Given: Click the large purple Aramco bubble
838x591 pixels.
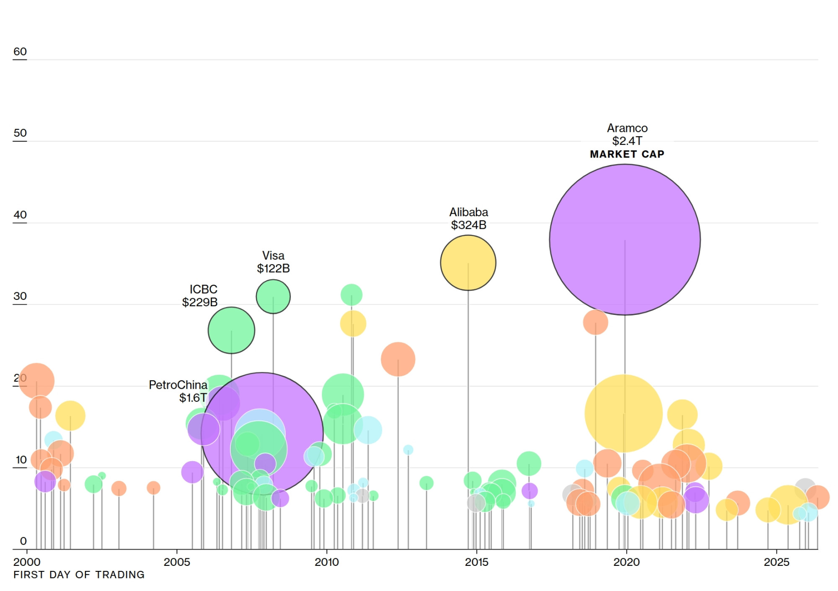Looking at the screenshot, I should [x=625, y=240].
